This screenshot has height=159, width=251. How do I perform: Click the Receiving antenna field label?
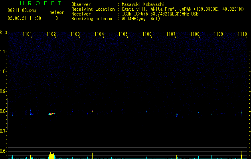coord(92,19)
